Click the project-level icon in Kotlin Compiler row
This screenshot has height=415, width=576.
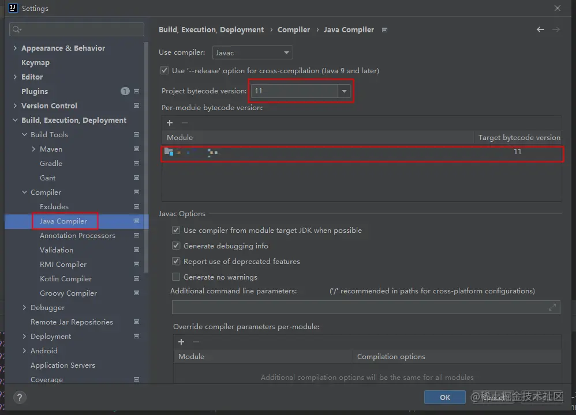tap(136, 278)
